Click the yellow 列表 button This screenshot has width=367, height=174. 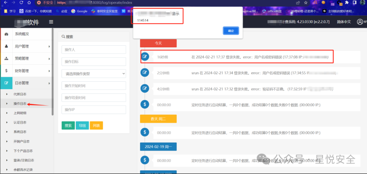pyautogui.click(x=96, y=125)
